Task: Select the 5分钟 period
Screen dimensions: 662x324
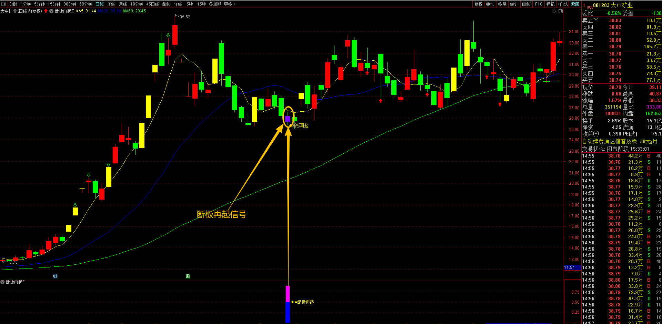Action: 39,4
